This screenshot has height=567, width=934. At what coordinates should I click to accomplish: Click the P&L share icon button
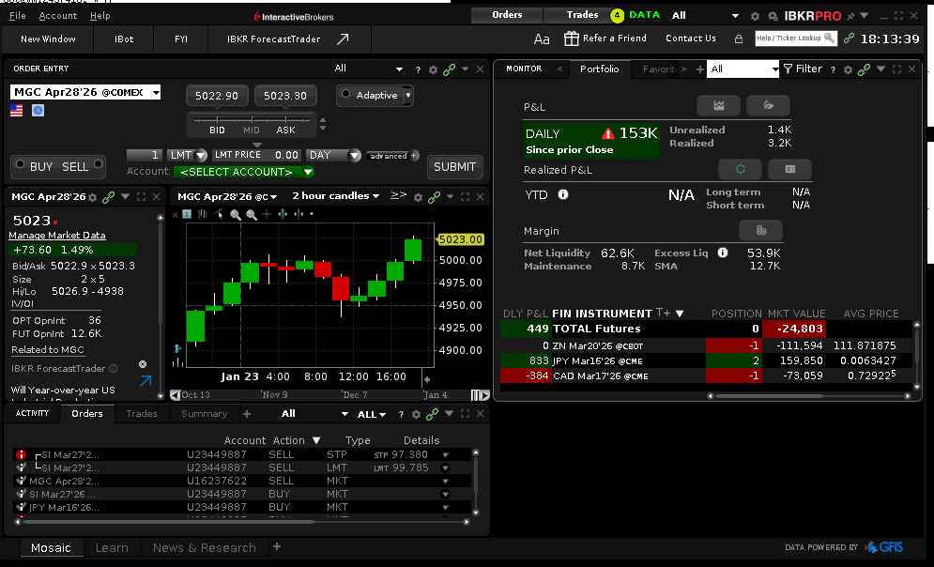click(x=769, y=105)
